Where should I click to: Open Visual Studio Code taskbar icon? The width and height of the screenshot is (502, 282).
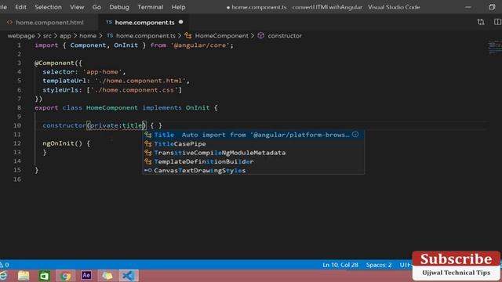click(x=129, y=276)
